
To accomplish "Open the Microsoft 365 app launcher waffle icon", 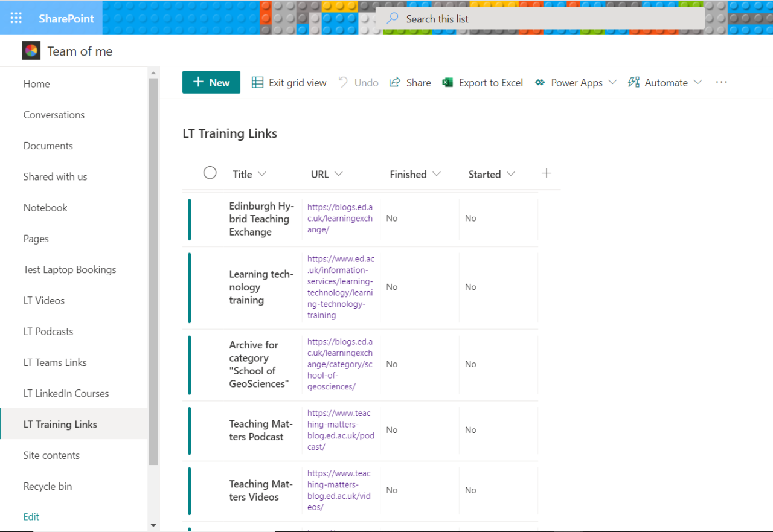I will coord(16,18).
